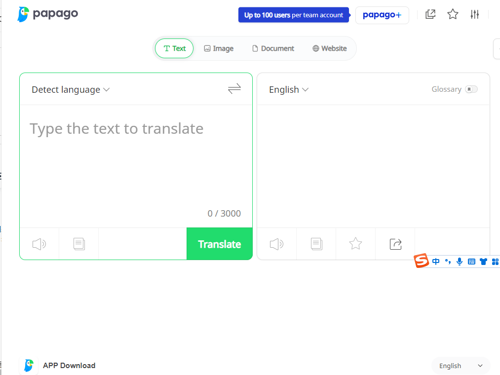The width and height of the screenshot is (500, 375).
Task: Switch to the Image tab
Action: click(219, 48)
